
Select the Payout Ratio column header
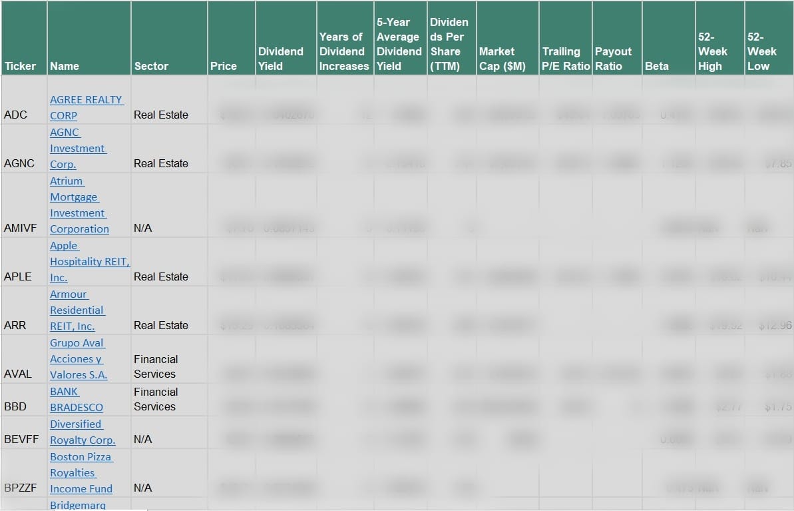612,59
